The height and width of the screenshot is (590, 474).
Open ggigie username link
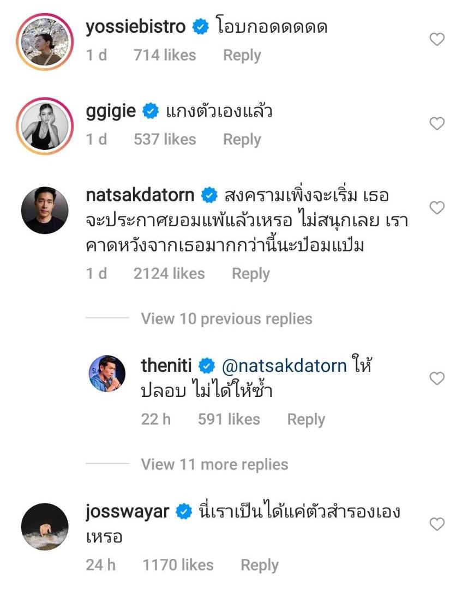[111, 112]
